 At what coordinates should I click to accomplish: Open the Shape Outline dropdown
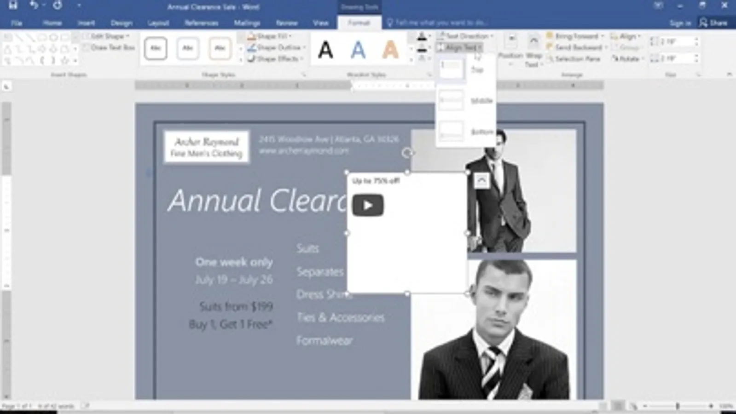click(277, 47)
